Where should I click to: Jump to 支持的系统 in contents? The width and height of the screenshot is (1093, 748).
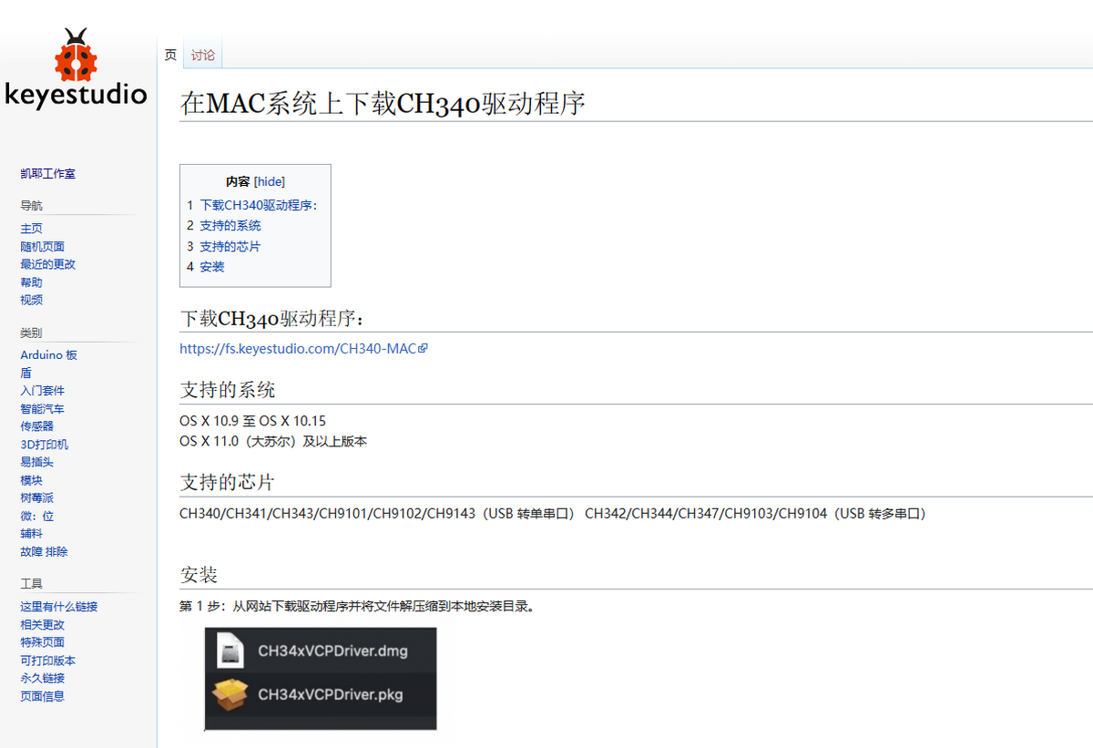pyautogui.click(x=230, y=225)
